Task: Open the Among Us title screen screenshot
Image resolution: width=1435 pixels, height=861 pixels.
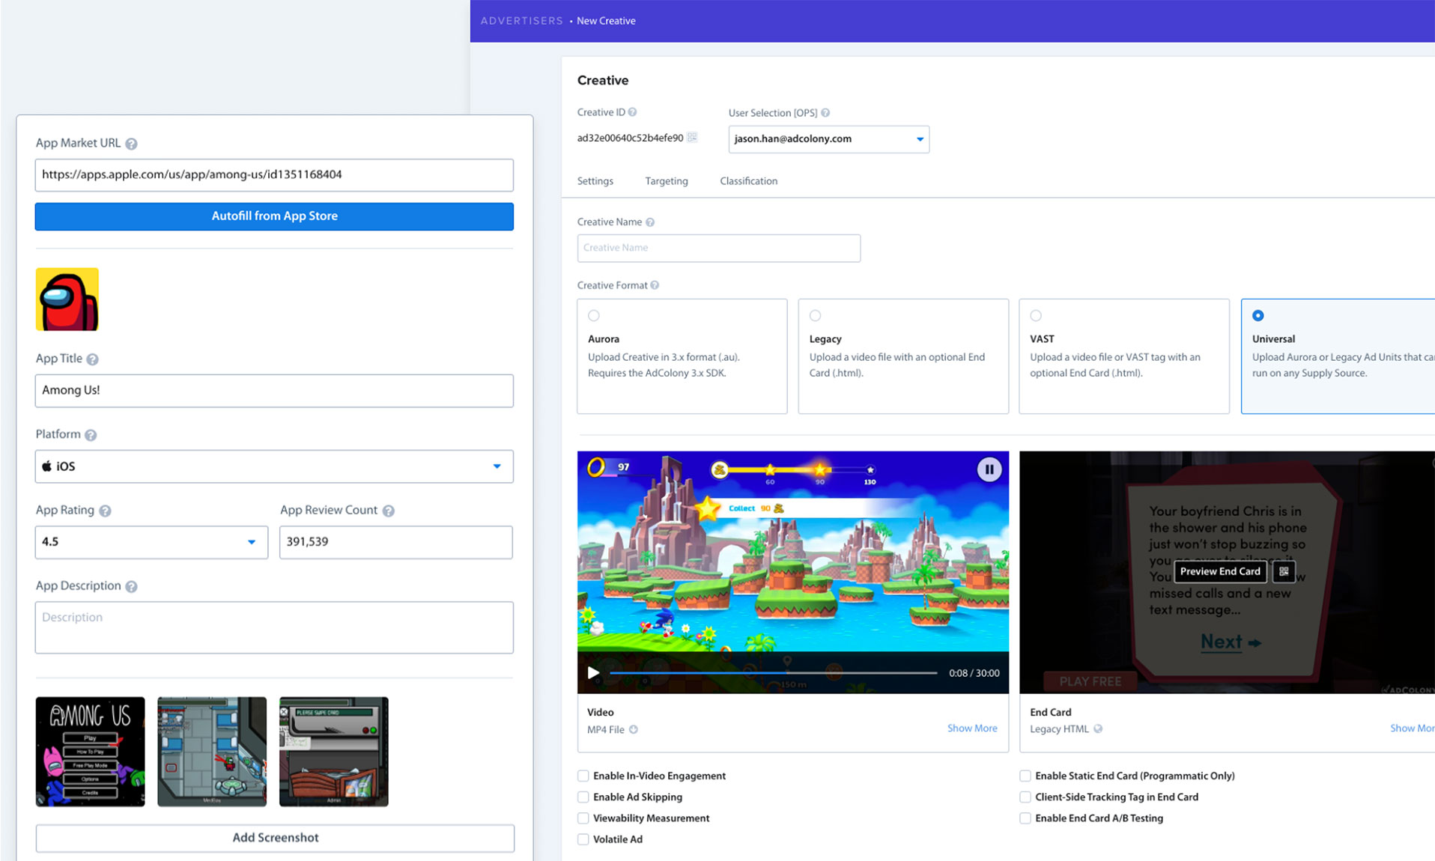Action: tap(91, 752)
